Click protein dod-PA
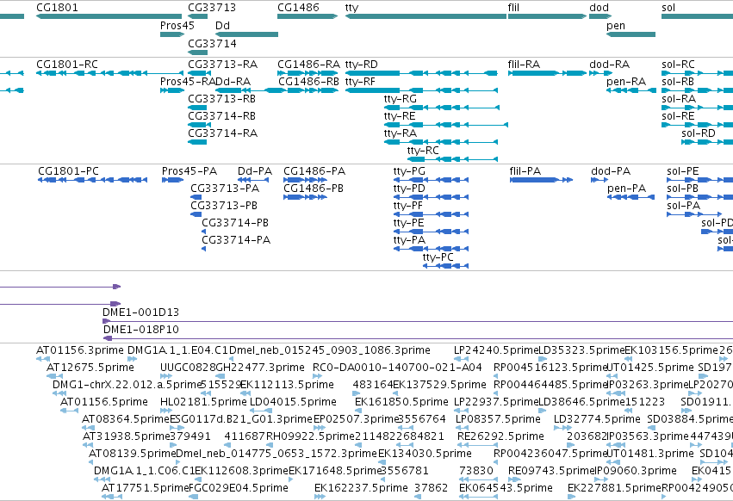Image resolution: width=733 pixels, height=501 pixels. point(599,180)
